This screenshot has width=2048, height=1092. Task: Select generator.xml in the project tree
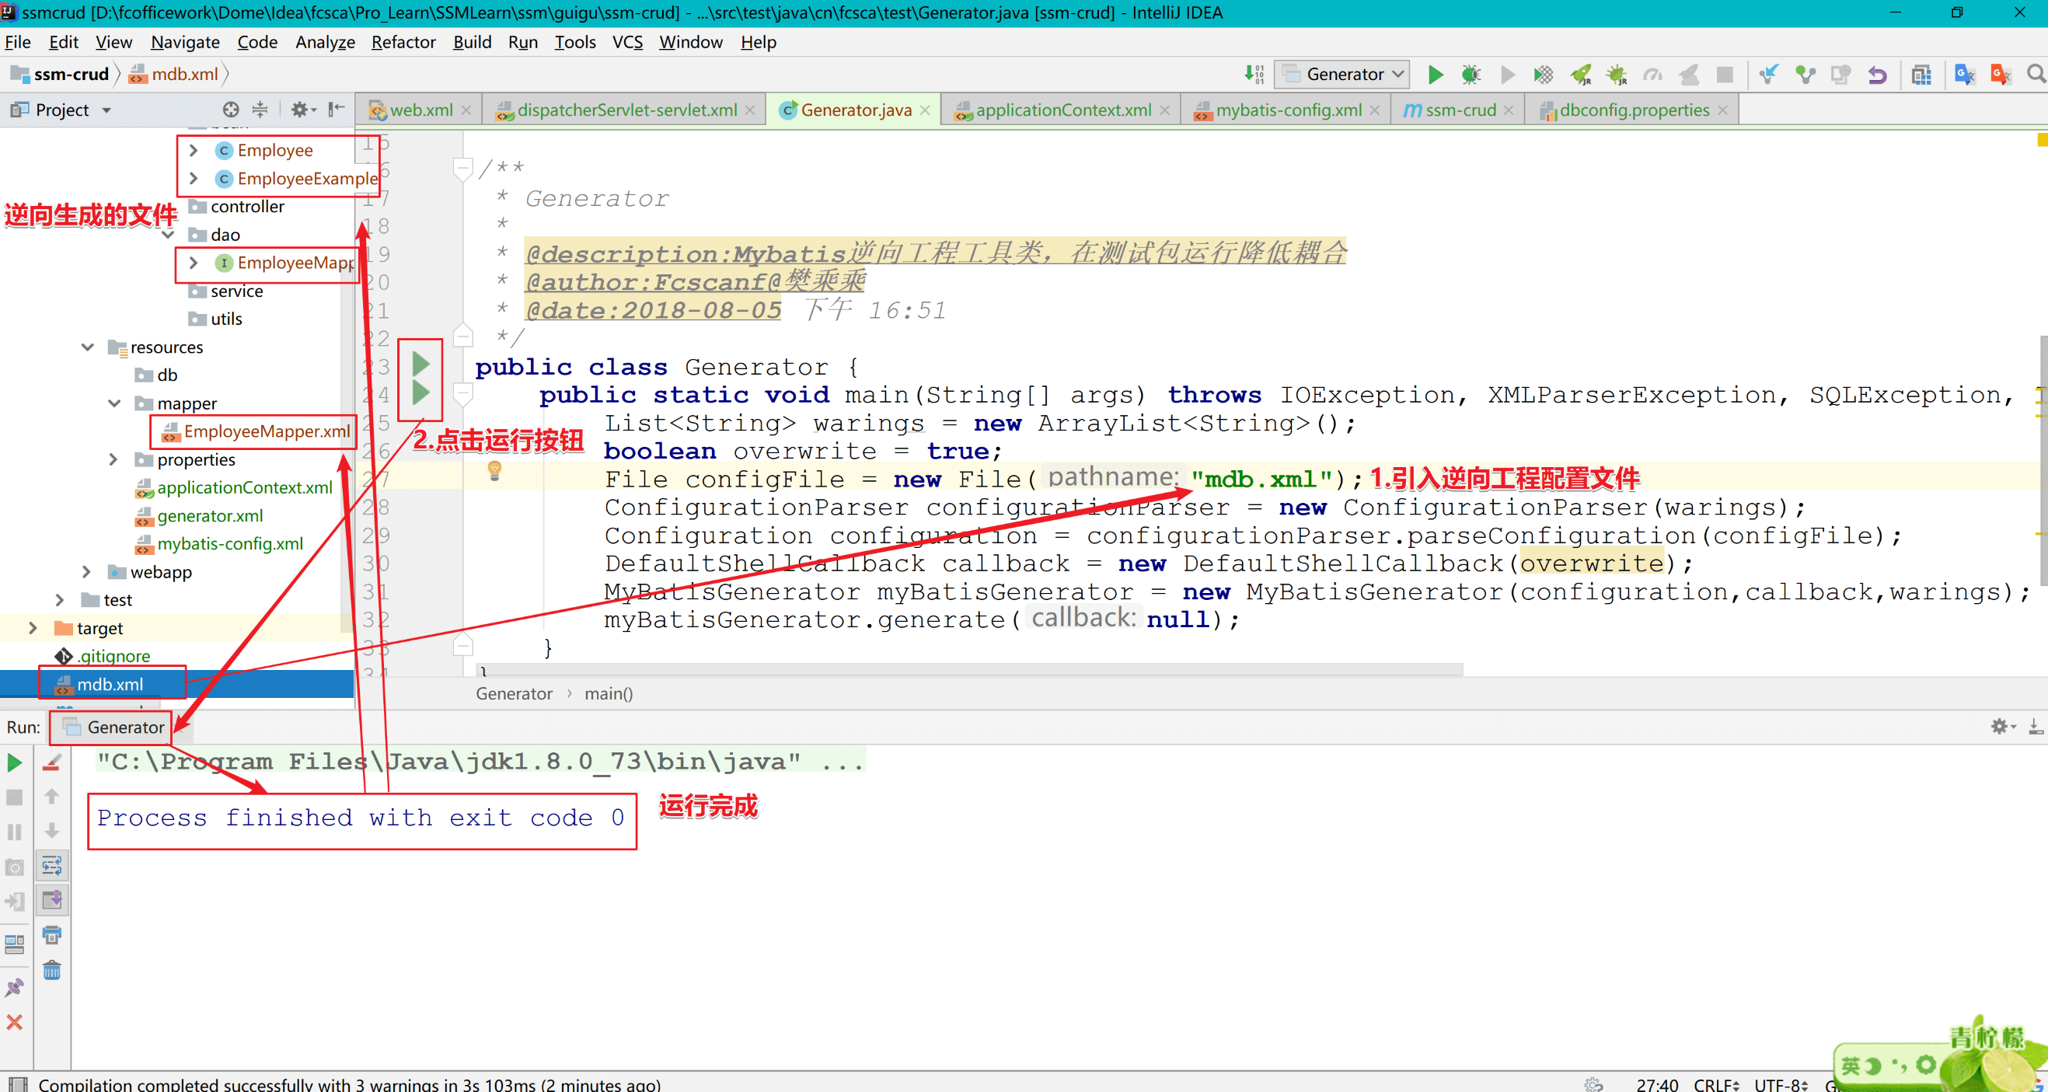click(209, 516)
